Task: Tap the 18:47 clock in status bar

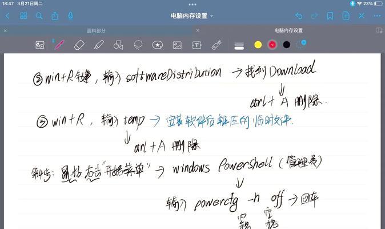Action: (x=8, y=3)
